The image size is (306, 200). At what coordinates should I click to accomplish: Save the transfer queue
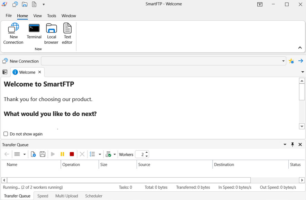pyautogui.click(x=43, y=154)
